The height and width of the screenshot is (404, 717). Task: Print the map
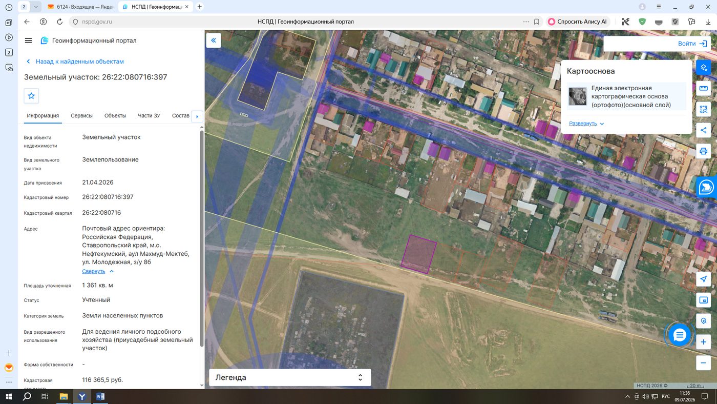(x=704, y=151)
